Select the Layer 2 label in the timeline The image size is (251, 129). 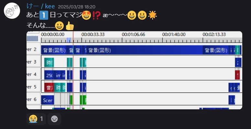click(33, 49)
